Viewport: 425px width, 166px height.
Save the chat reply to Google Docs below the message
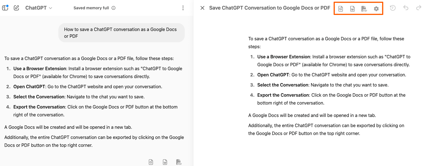tap(151, 162)
